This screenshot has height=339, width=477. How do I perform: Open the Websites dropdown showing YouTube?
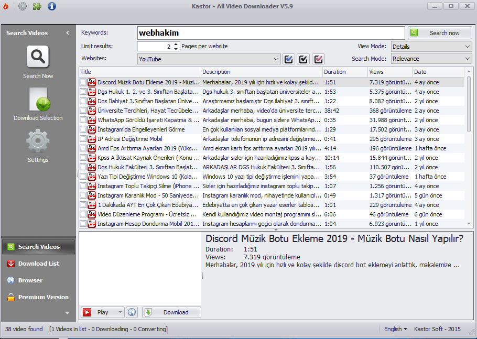pyautogui.click(x=209, y=59)
